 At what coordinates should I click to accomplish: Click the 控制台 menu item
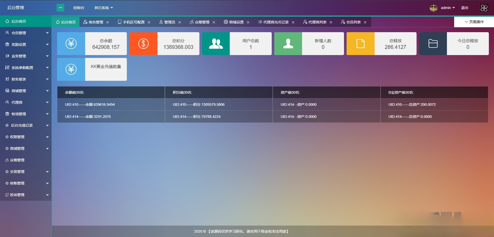78,8
